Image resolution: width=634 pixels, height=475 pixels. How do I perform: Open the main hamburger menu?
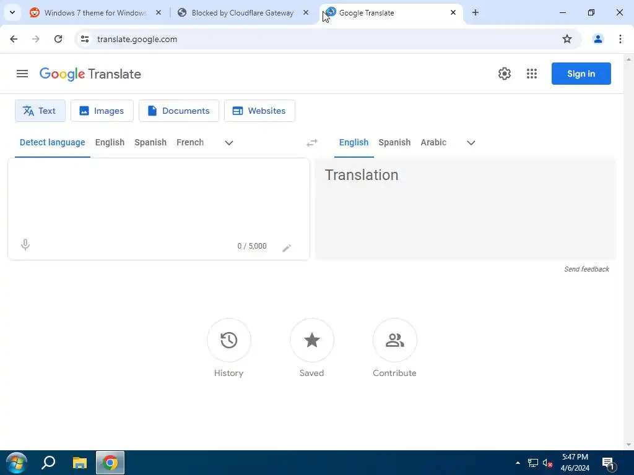(22, 74)
